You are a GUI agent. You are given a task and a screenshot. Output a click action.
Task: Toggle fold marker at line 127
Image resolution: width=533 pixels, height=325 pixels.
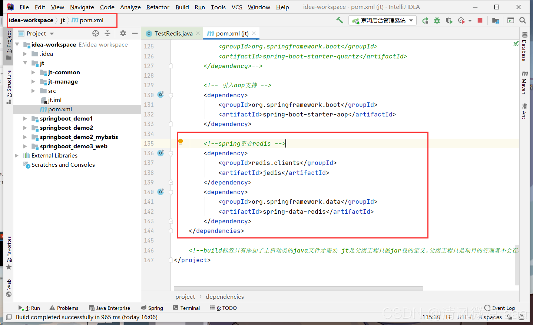171,66
